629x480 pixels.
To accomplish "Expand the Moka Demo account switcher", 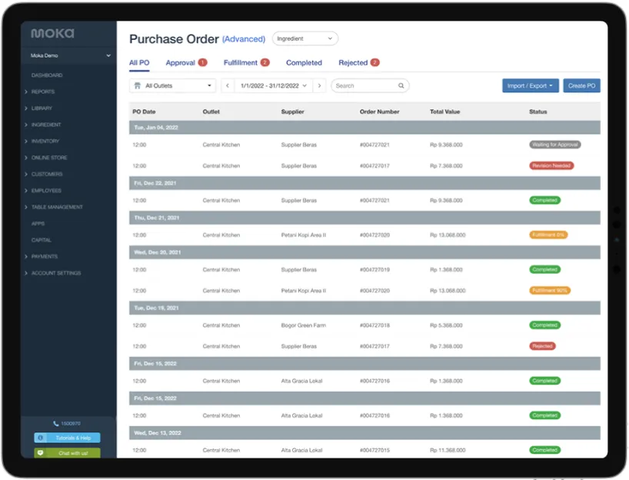I will [70, 56].
